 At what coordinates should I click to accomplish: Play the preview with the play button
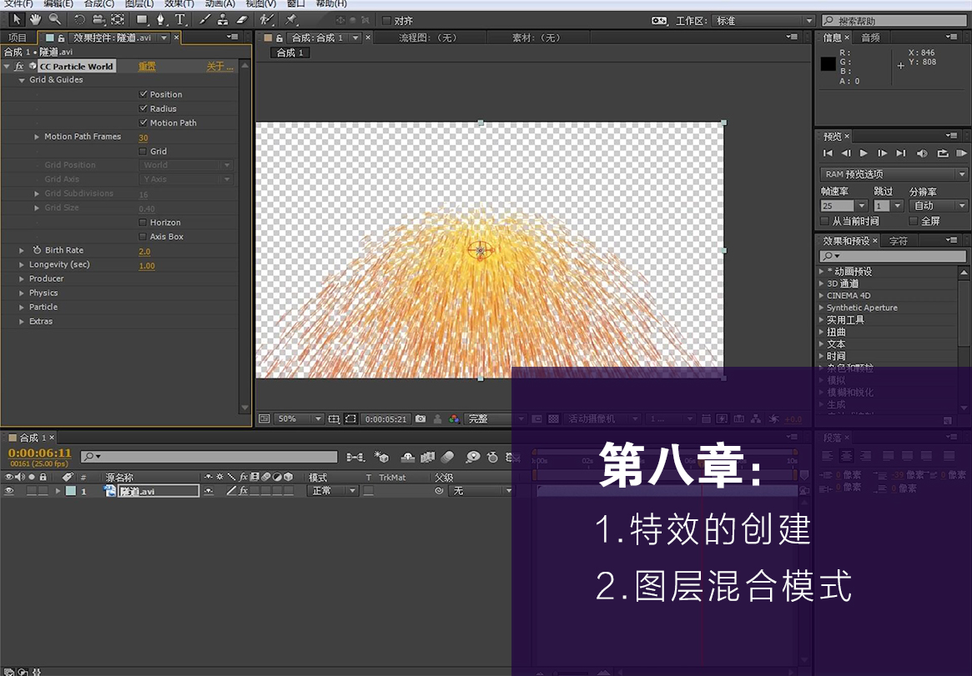click(864, 153)
